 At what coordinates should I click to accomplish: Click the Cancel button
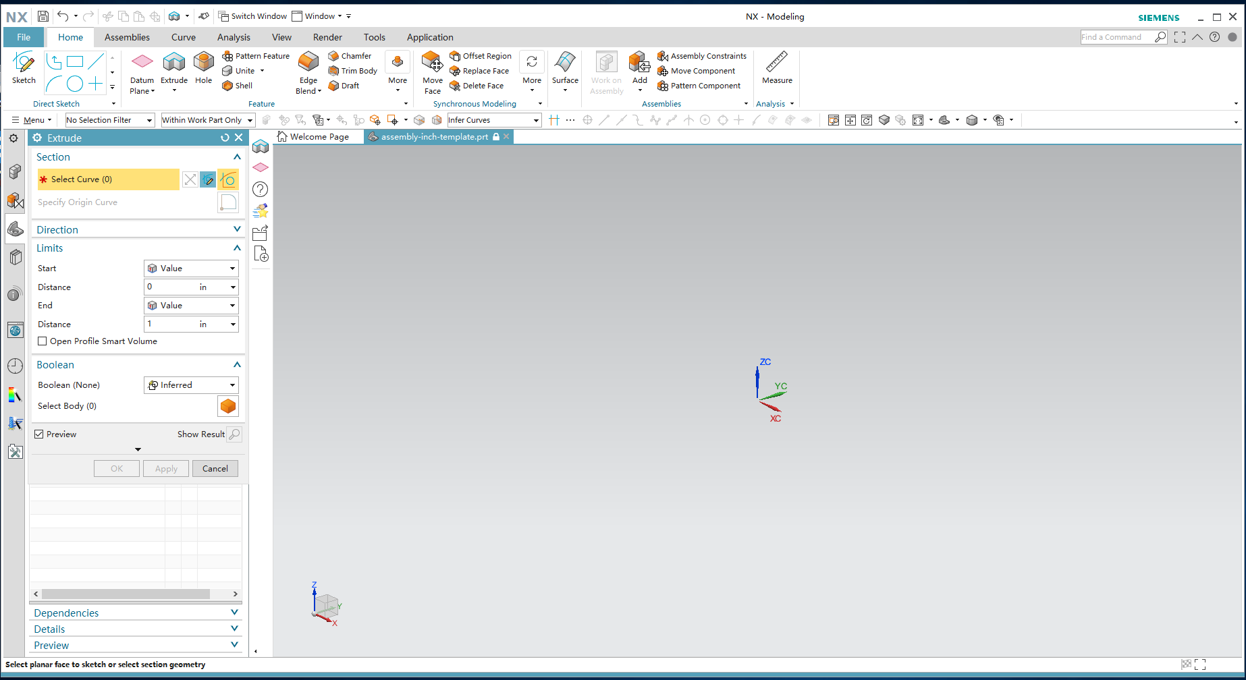pos(215,469)
